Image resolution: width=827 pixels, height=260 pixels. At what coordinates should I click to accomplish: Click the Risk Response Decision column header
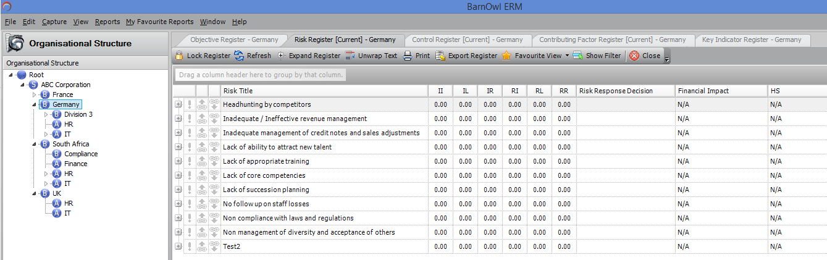coord(626,91)
